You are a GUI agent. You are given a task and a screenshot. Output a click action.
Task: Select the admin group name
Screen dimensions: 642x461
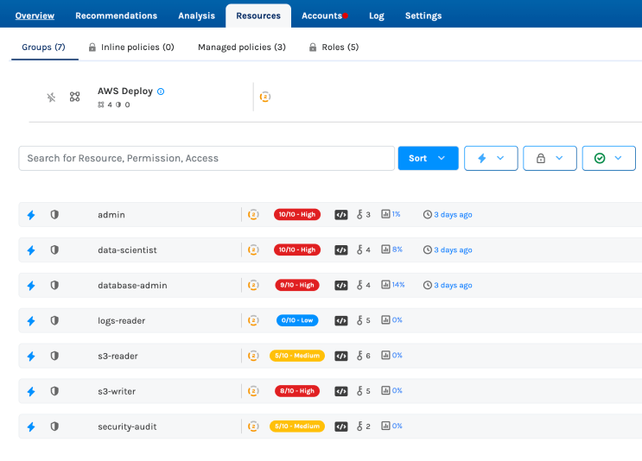pos(111,215)
